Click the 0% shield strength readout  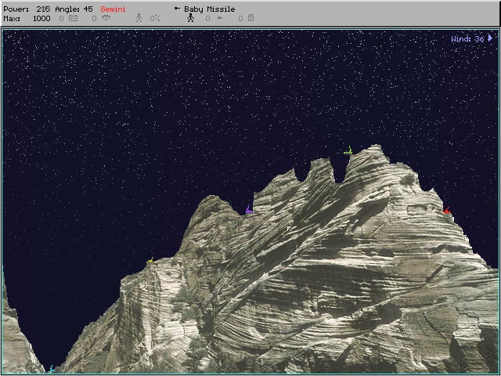click(x=155, y=18)
